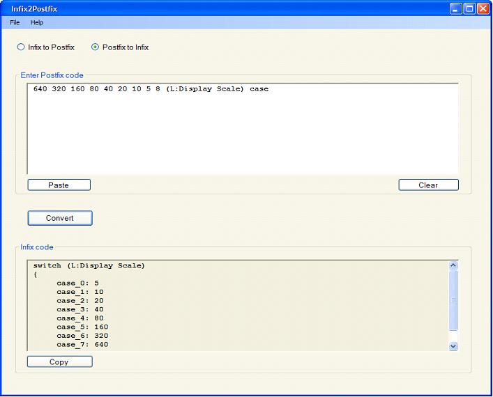The height and width of the screenshot is (397, 493).
Task: Click '(L:Display Scale)' in the postfix input
Action: click(x=205, y=89)
